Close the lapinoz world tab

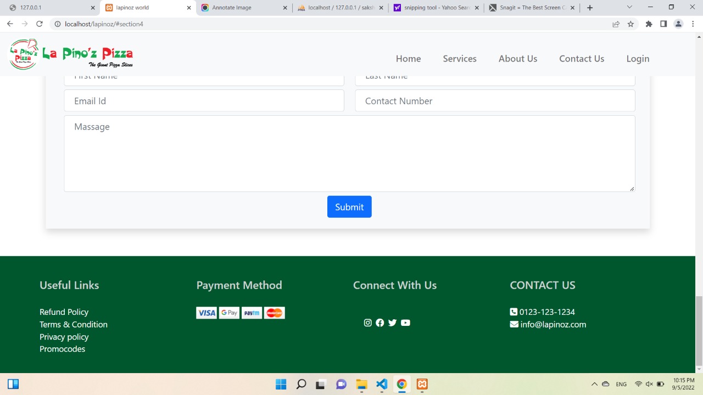click(189, 8)
